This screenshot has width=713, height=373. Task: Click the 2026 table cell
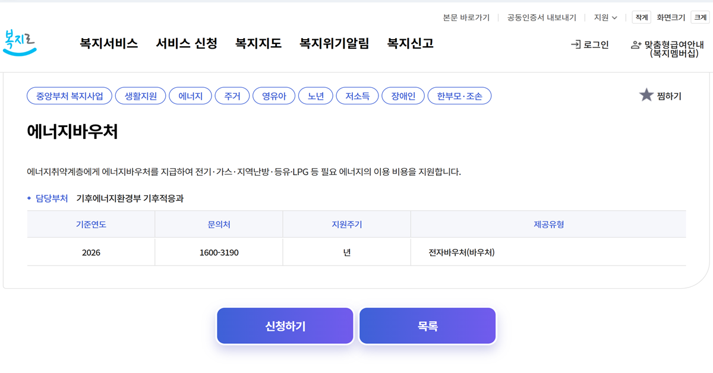(91, 252)
